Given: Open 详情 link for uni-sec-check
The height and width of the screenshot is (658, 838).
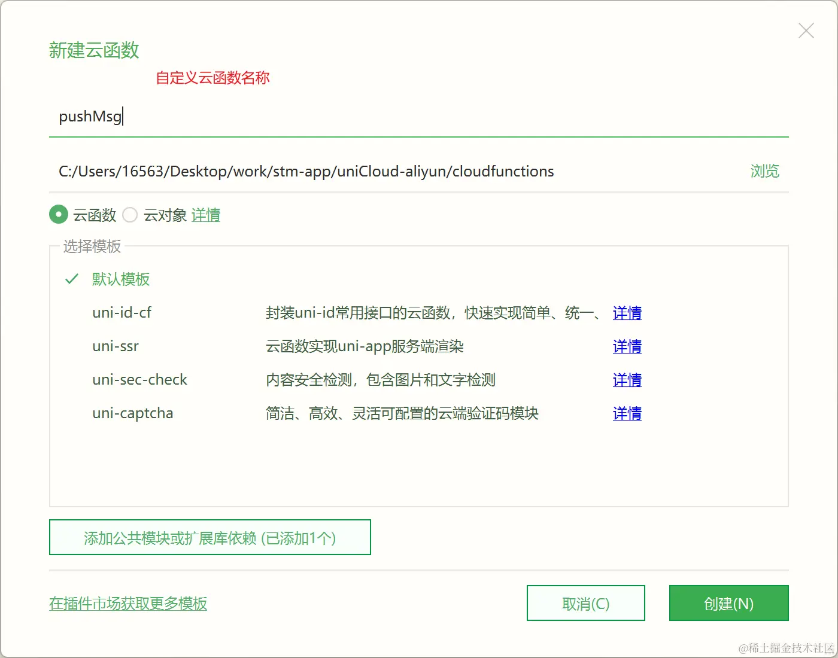Looking at the screenshot, I should pos(627,380).
